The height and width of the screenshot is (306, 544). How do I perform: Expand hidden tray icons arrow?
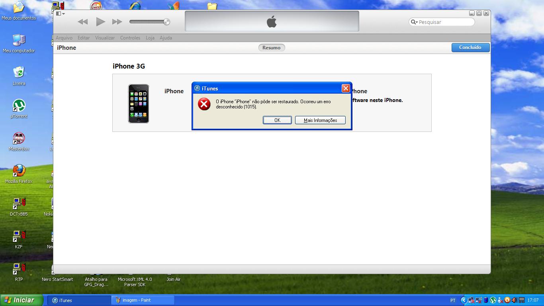pos(464,300)
